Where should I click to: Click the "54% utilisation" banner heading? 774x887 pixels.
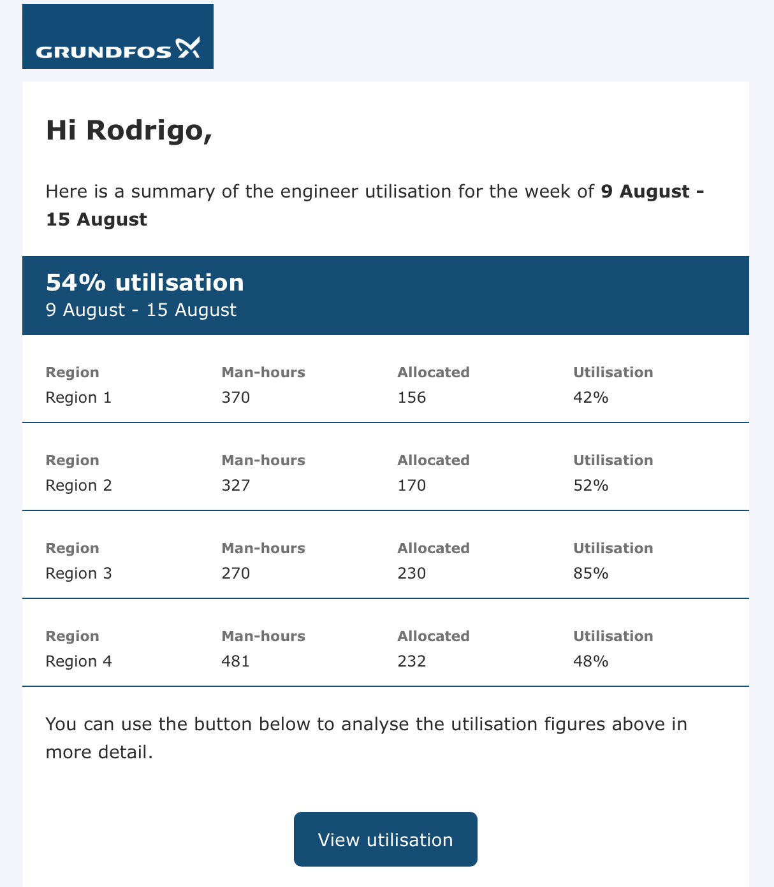click(145, 282)
